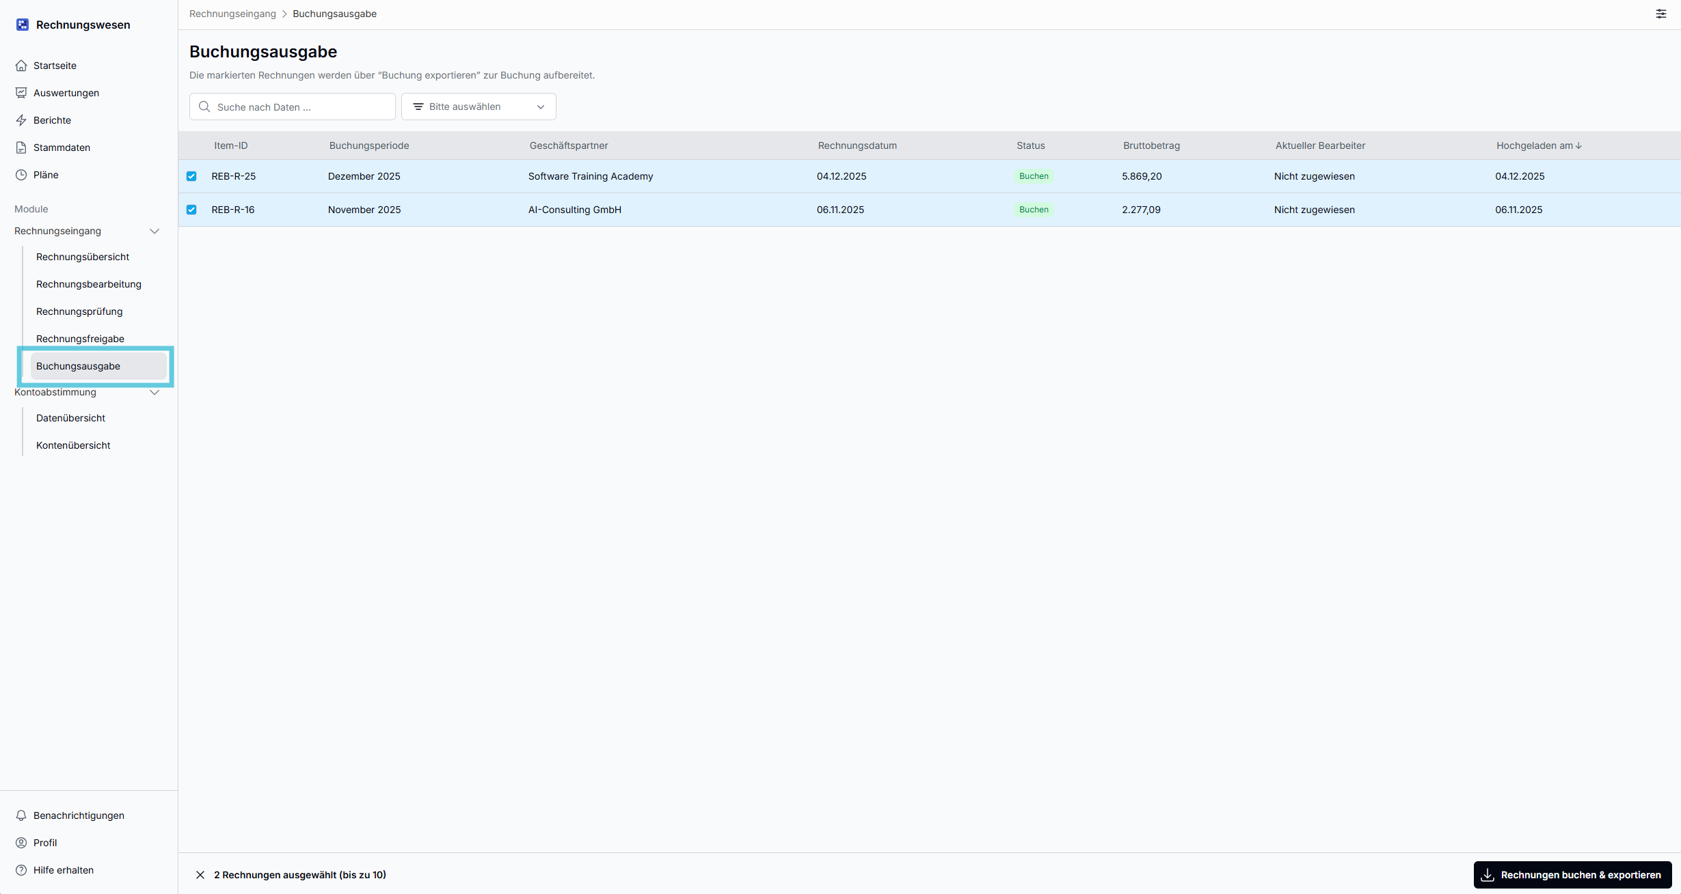Click the Berichte lightning bolt icon

[x=21, y=120]
